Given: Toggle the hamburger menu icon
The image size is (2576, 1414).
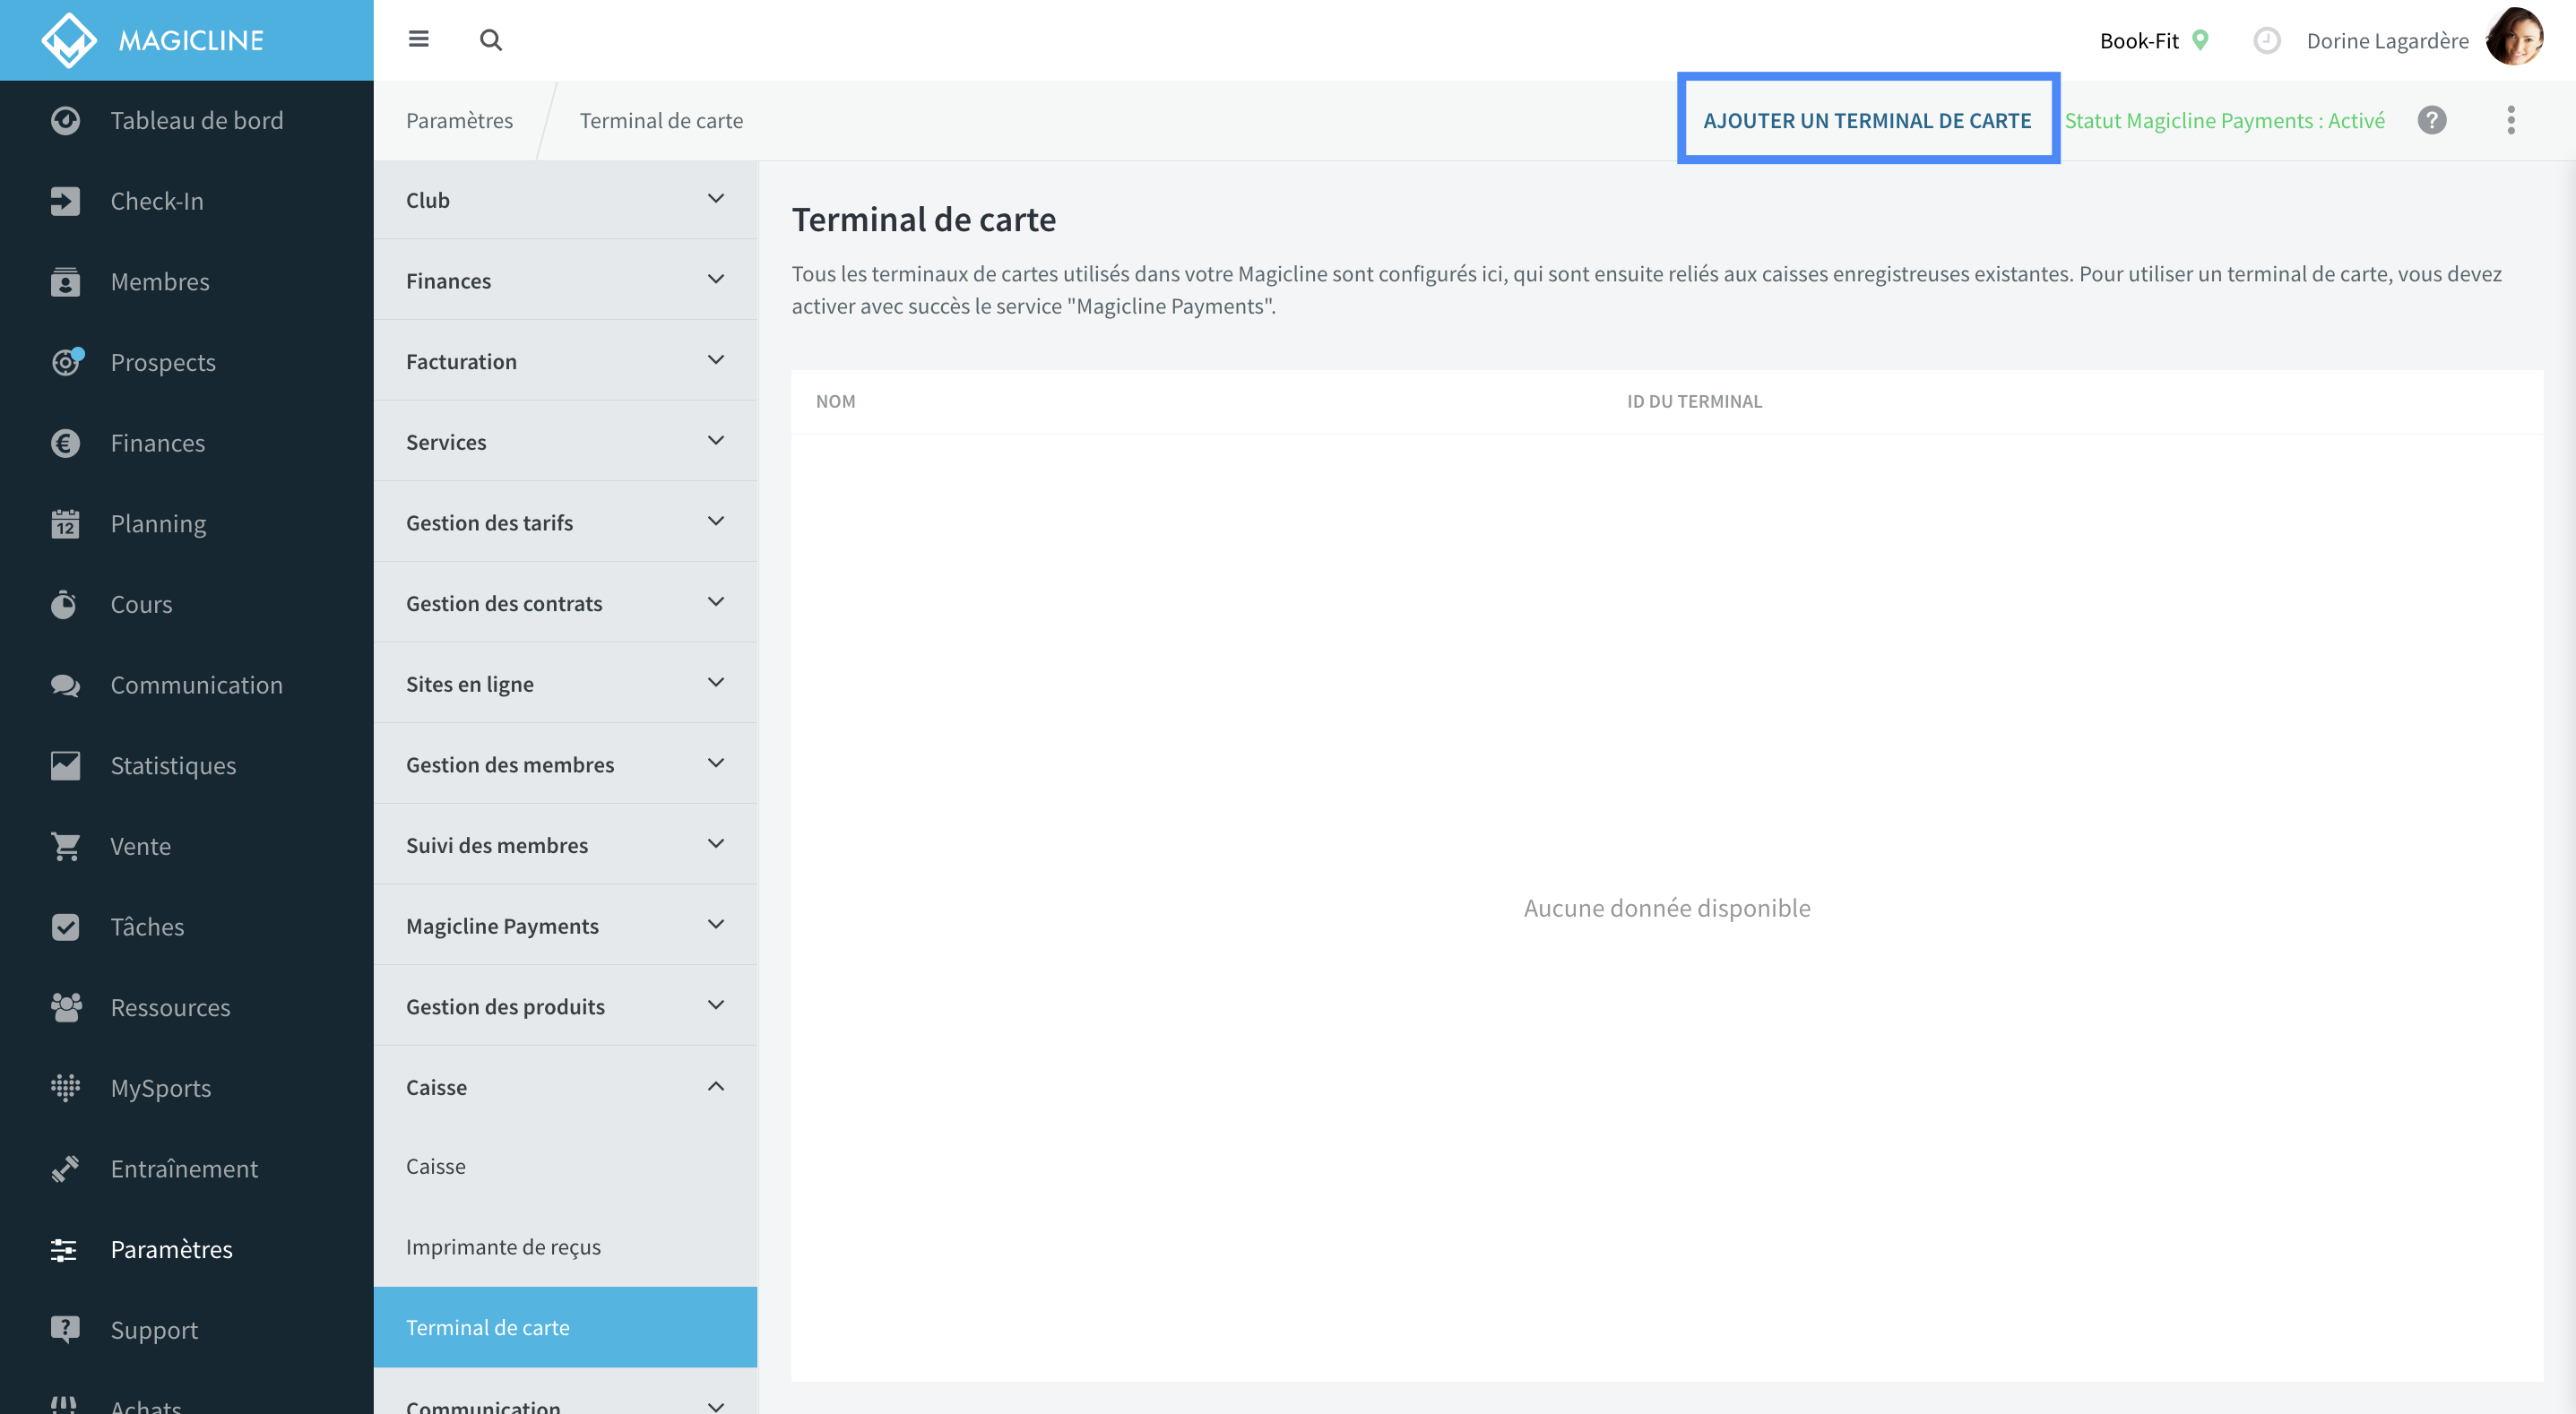Looking at the screenshot, I should 419,39.
